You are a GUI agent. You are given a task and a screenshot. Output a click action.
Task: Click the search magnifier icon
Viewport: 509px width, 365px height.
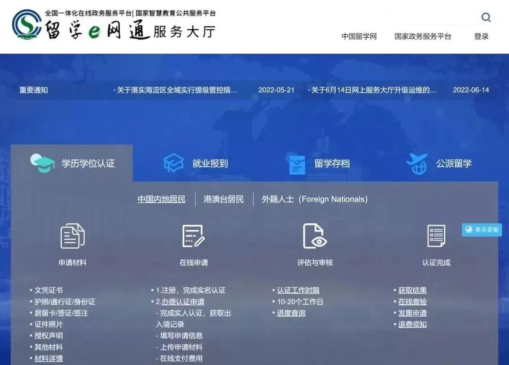click(x=486, y=17)
